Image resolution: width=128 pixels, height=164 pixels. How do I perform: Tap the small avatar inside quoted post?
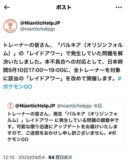coord(10,106)
